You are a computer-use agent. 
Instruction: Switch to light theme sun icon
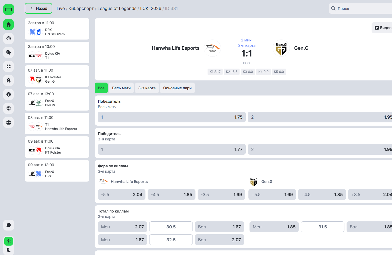coord(9,241)
